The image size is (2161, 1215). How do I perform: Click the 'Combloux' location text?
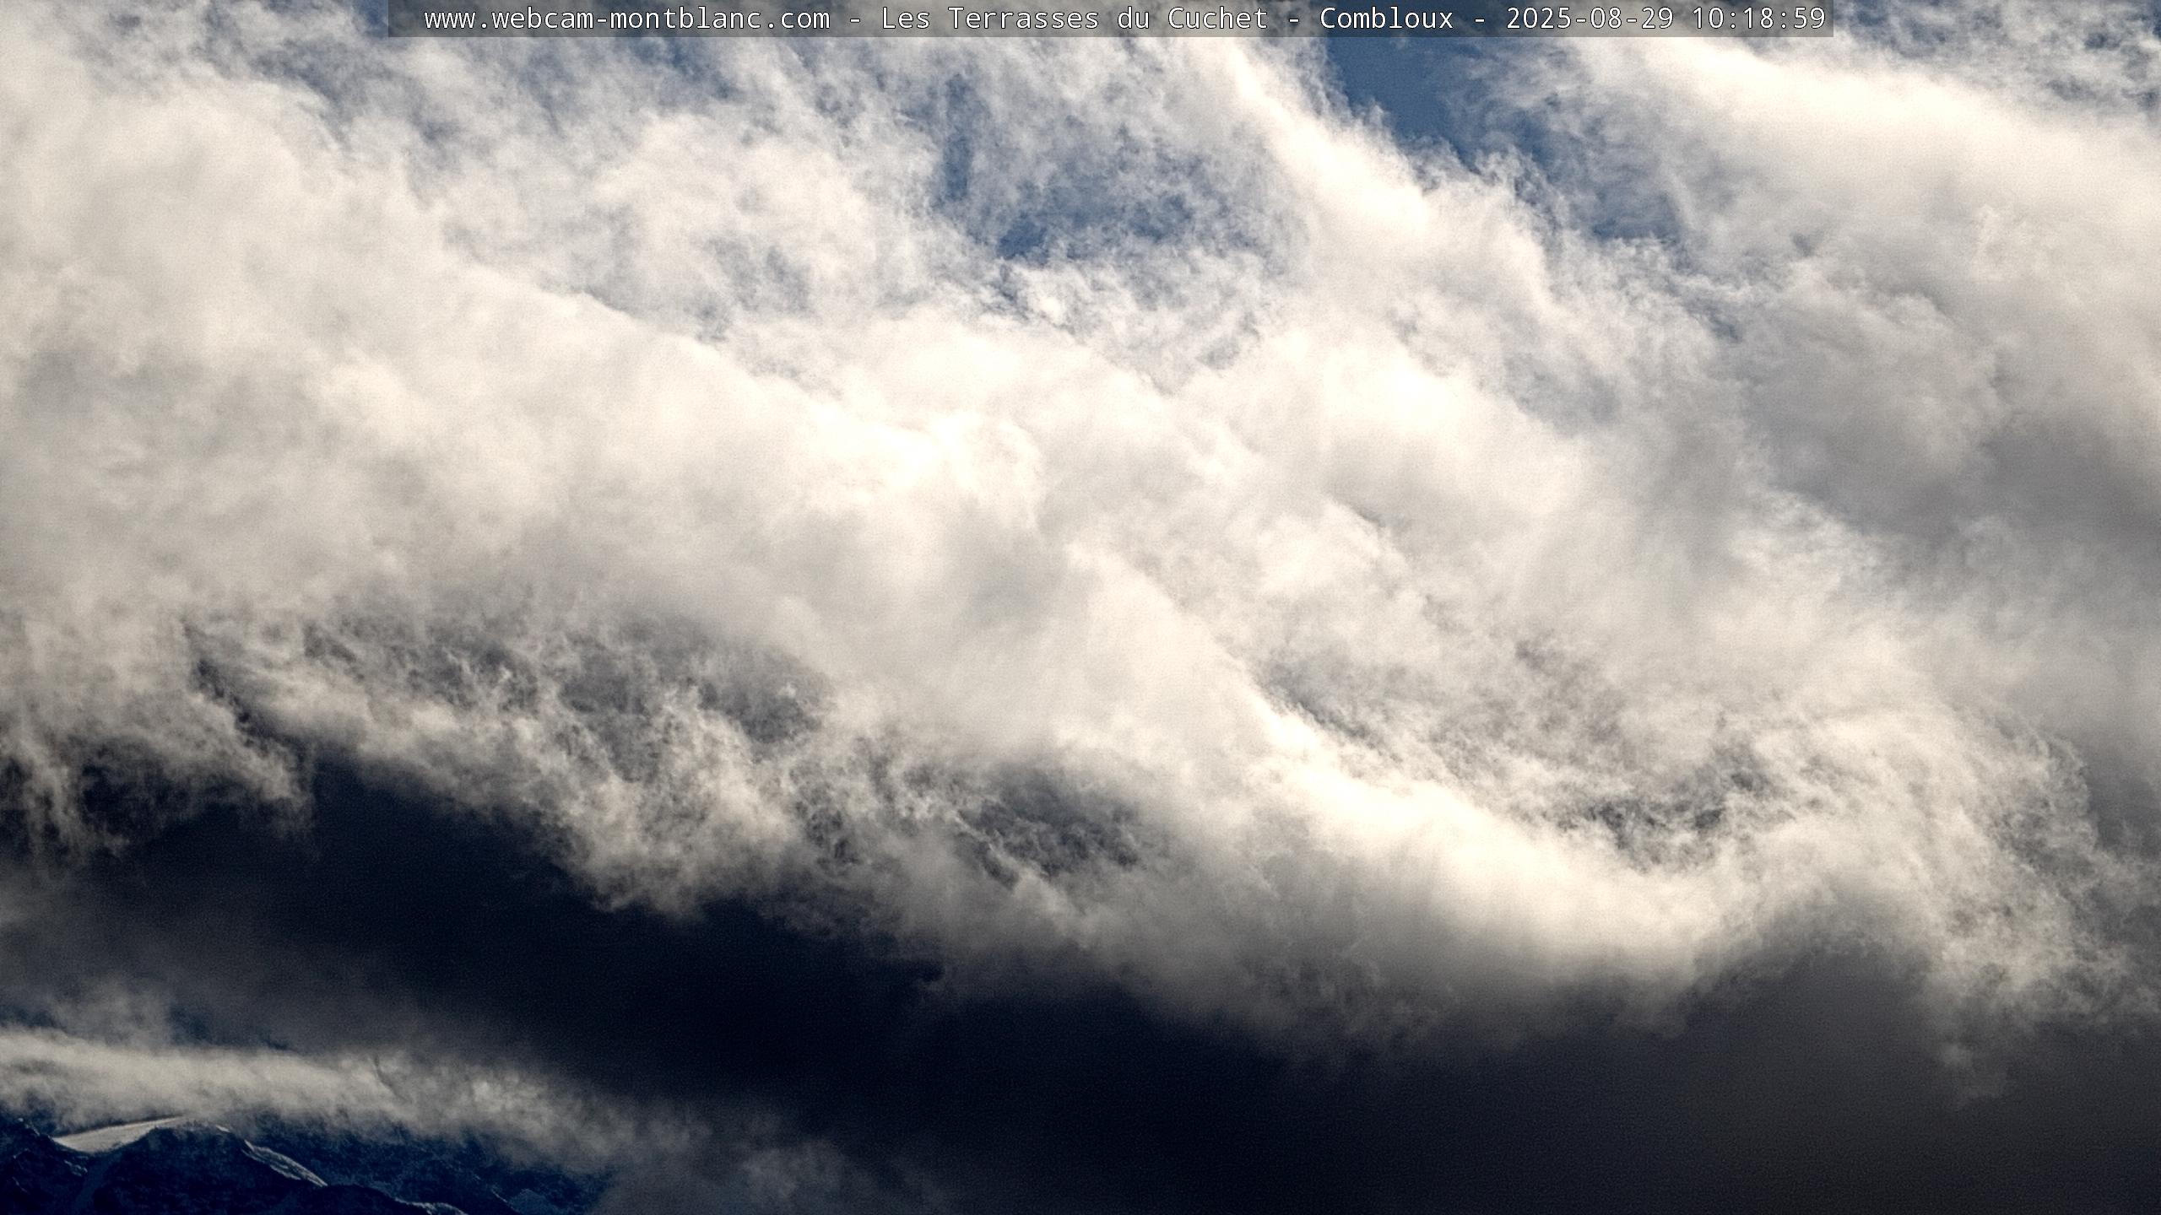point(1386,19)
